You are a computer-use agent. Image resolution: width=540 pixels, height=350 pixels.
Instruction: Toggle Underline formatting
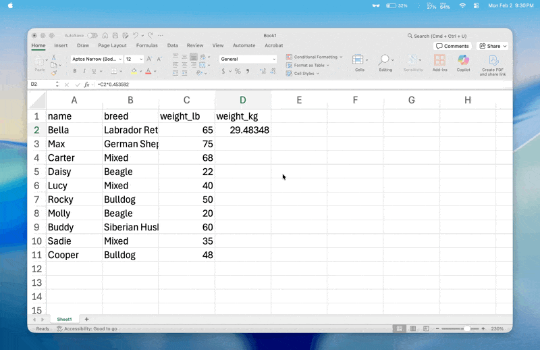[94, 71]
